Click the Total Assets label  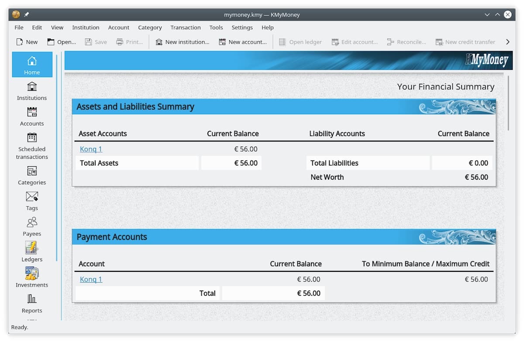99,163
